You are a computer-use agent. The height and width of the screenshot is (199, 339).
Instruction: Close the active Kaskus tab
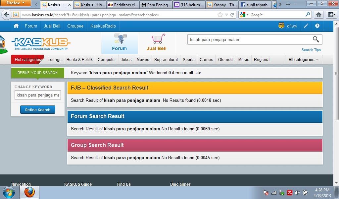(x=70, y=5)
